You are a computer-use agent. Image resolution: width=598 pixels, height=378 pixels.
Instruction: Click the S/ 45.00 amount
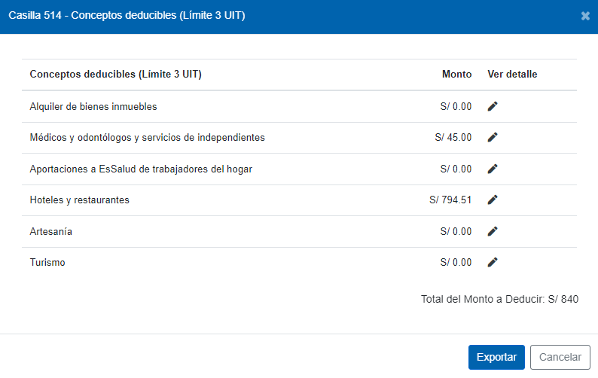[x=453, y=137]
